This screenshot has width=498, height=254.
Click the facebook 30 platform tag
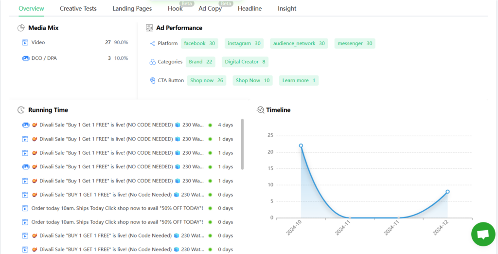(199, 44)
